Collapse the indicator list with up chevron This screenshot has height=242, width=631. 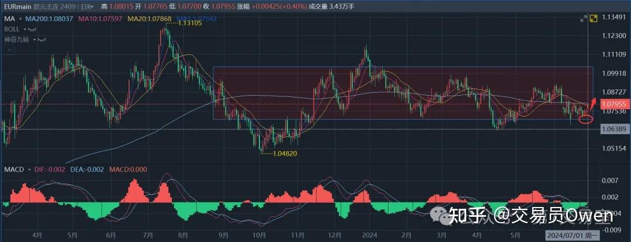[9, 50]
